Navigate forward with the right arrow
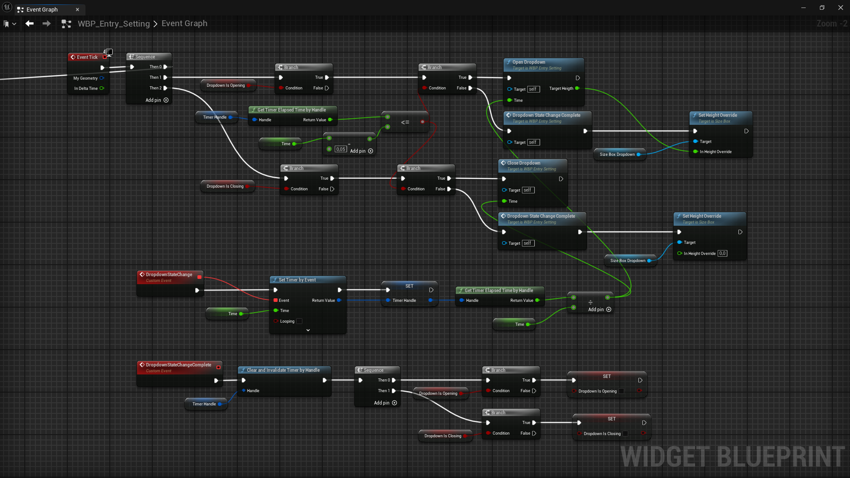Viewport: 850px width, 478px height. pyautogui.click(x=46, y=23)
